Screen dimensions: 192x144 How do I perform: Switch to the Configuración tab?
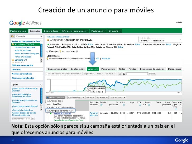point(78,69)
